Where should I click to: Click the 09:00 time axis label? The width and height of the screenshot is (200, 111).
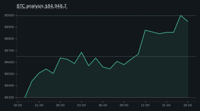(124, 105)
